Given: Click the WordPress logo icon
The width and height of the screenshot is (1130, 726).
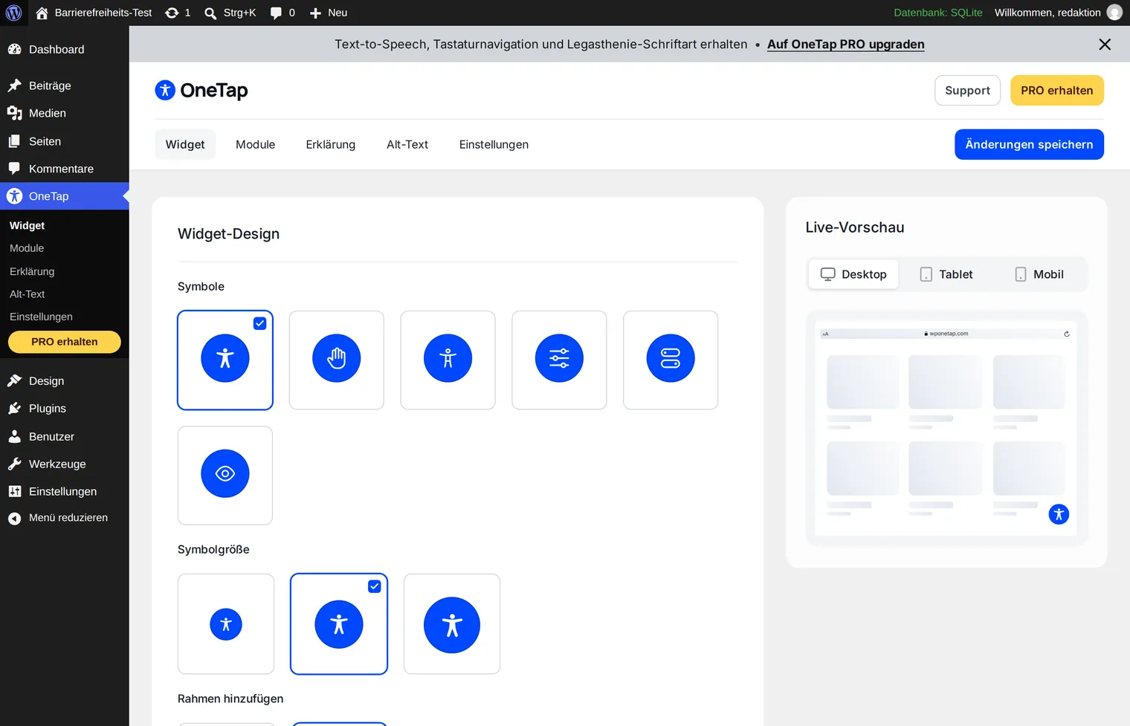Looking at the screenshot, I should point(13,13).
